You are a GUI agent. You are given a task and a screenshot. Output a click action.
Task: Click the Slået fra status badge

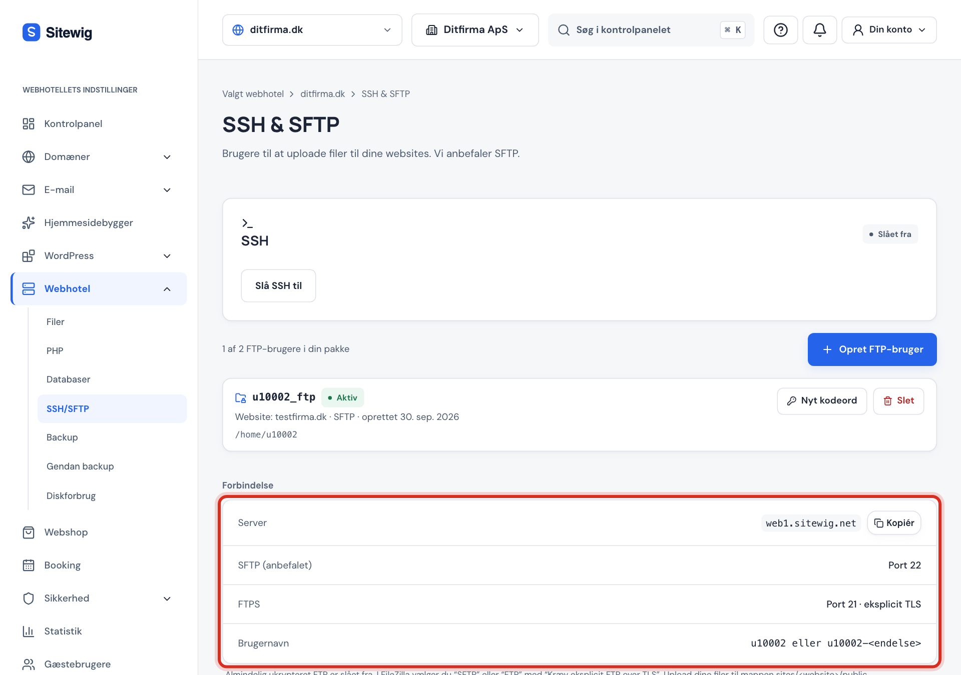coord(890,234)
